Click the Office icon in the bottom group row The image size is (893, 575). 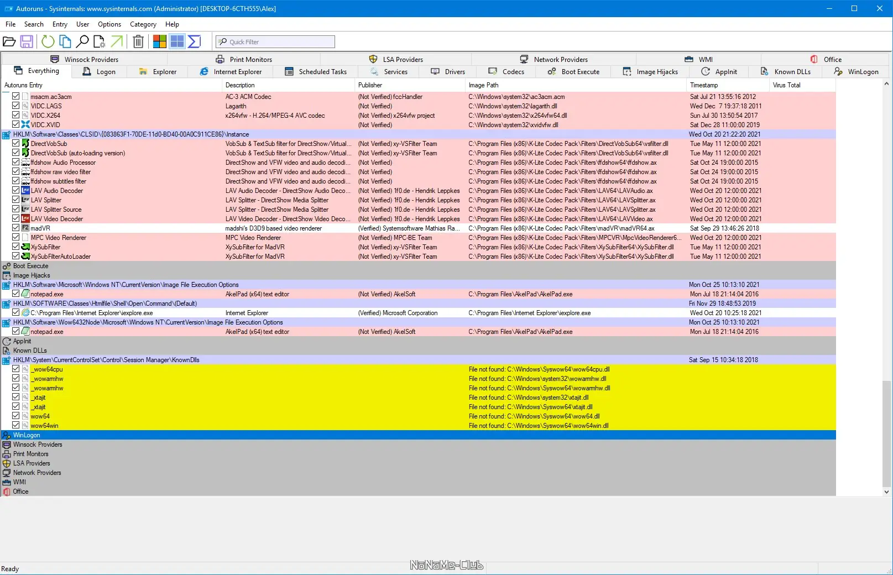7,492
